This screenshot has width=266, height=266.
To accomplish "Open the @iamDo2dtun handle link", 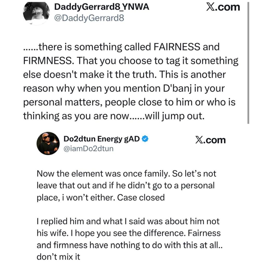I will coord(88,149).
